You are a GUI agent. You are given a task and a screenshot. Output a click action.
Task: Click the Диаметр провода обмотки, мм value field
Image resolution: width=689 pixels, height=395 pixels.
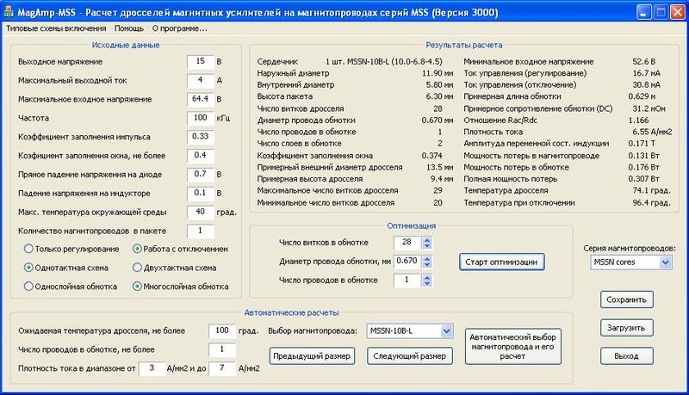click(407, 262)
